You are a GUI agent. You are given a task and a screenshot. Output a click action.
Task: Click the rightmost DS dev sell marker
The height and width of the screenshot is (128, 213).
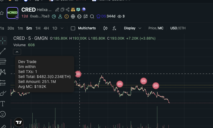click(x=156, y=86)
